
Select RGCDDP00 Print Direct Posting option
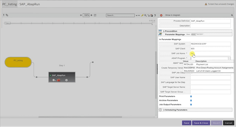click(x=208, y=68)
